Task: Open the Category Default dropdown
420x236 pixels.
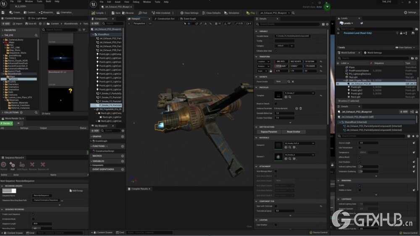Action: pyautogui.click(x=284, y=46)
